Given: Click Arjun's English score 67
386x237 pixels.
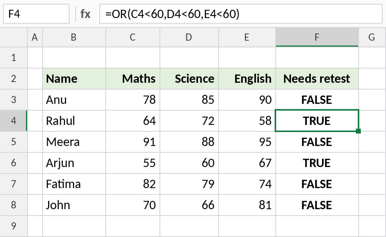Looking at the screenshot, I should pos(247,163).
